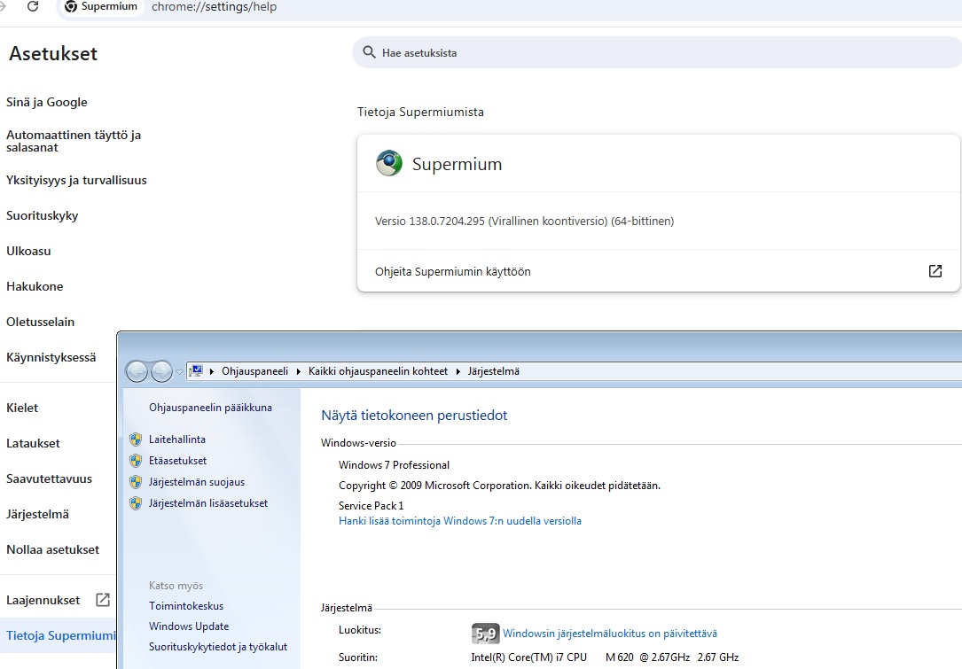Open Hakukone settings section
The width and height of the screenshot is (962, 669).
35,286
